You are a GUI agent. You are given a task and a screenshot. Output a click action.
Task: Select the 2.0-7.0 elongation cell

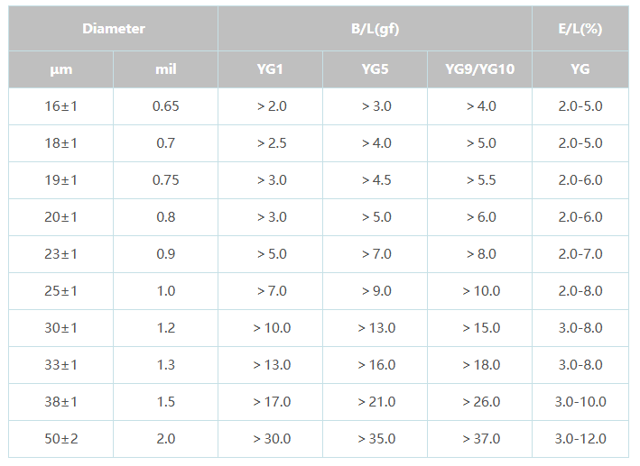(x=580, y=254)
